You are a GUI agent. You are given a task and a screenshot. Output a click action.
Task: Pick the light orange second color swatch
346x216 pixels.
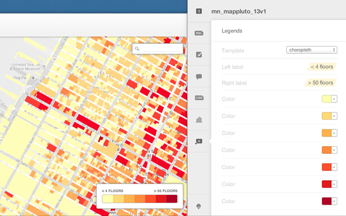coord(326,116)
